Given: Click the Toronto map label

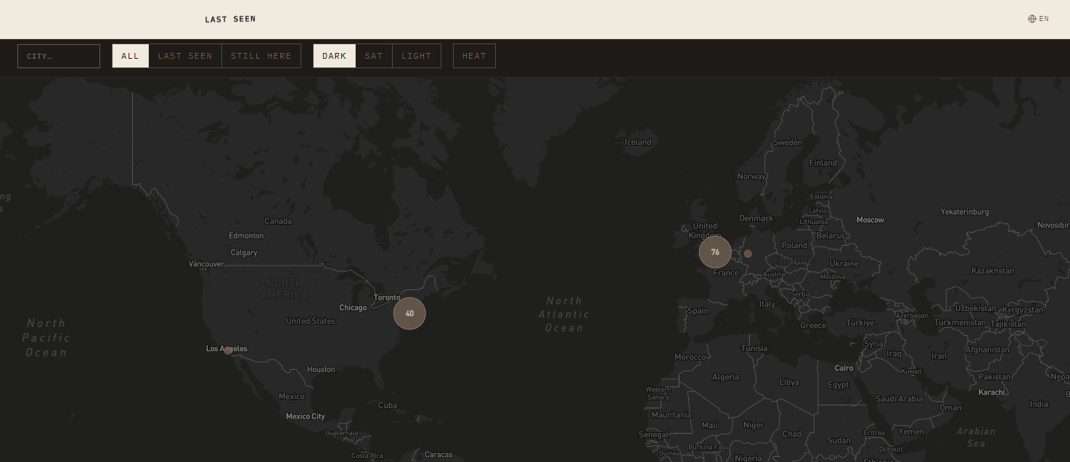Looking at the screenshot, I should 387,297.
